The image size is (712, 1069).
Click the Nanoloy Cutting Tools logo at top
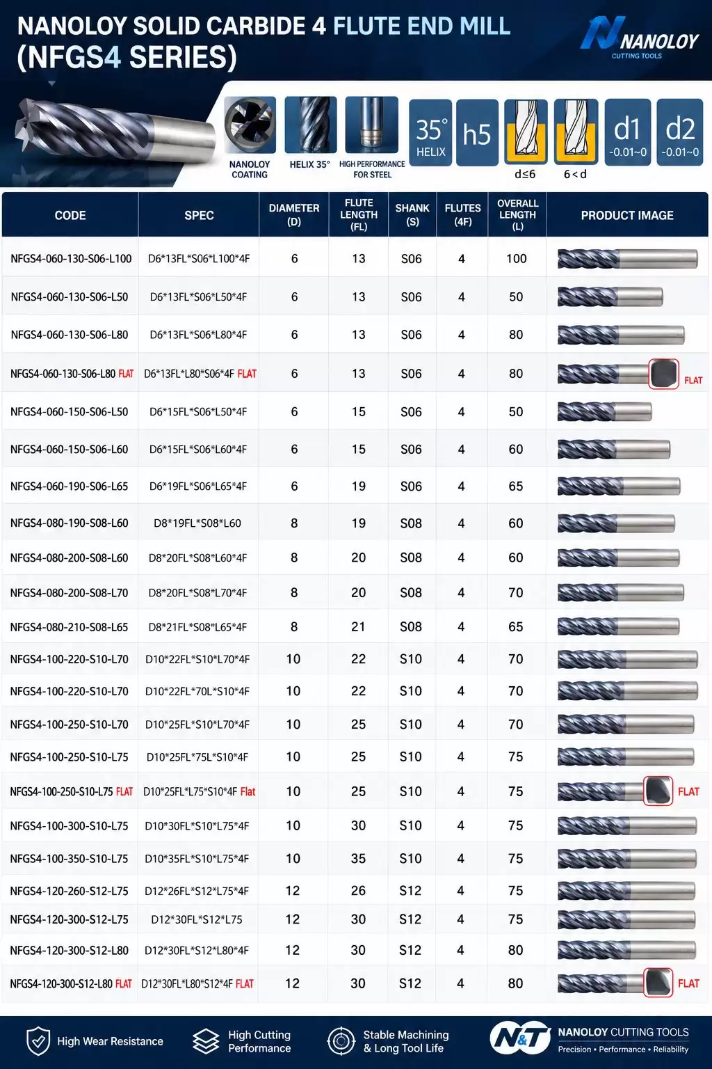click(639, 38)
